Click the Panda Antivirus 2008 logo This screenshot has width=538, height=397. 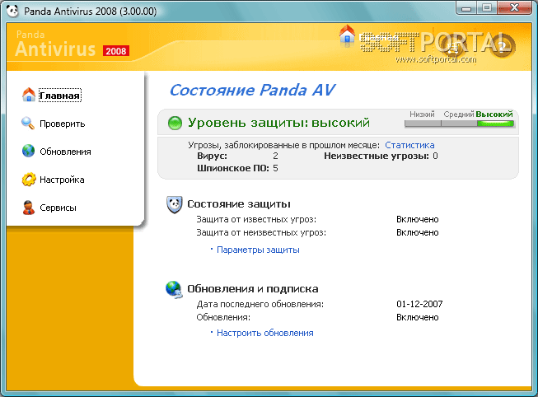[x=72, y=44]
